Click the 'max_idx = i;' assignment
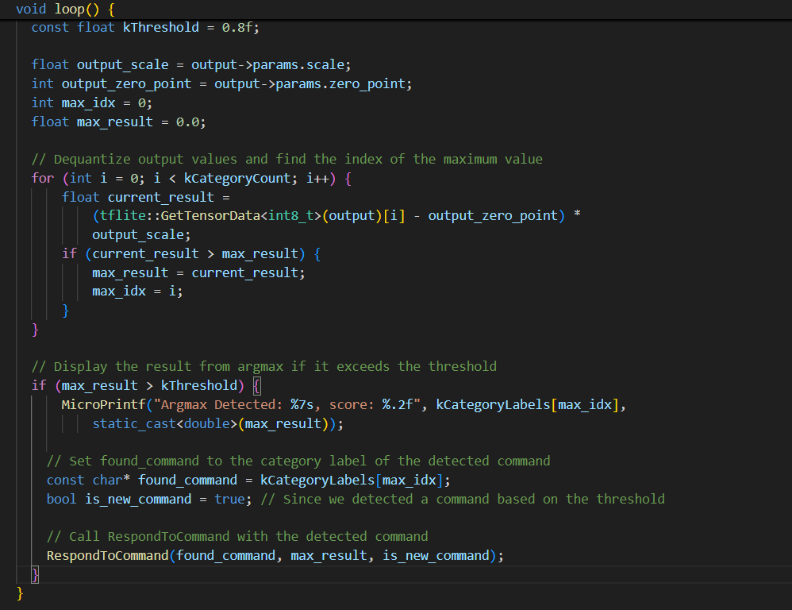792x610 pixels. [x=137, y=291]
